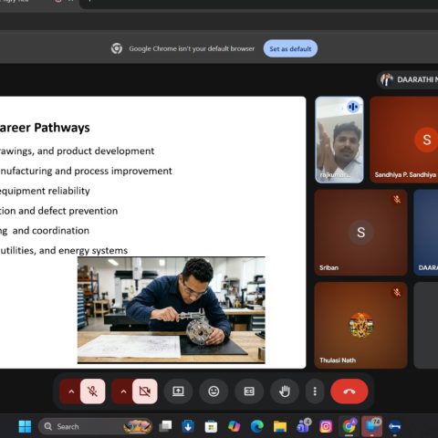Open Instagram from the taskbar
The height and width of the screenshot is (438, 438).
coord(326,426)
